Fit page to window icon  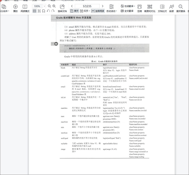pyautogui.click(x=39, y=11)
